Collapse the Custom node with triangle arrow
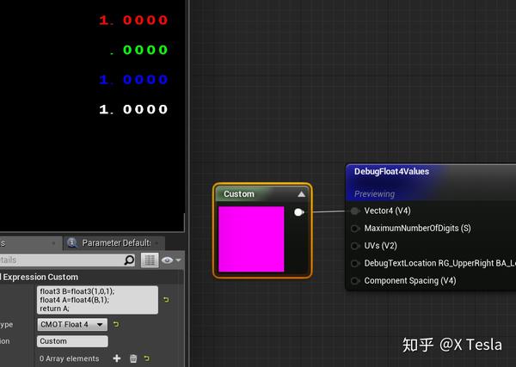The height and width of the screenshot is (367, 516). click(301, 194)
